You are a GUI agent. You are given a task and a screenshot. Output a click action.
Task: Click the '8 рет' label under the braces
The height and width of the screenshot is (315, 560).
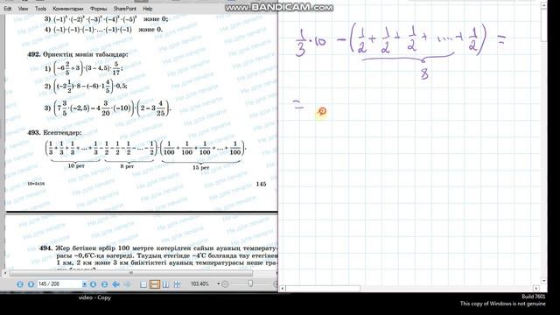coord(127,166)
